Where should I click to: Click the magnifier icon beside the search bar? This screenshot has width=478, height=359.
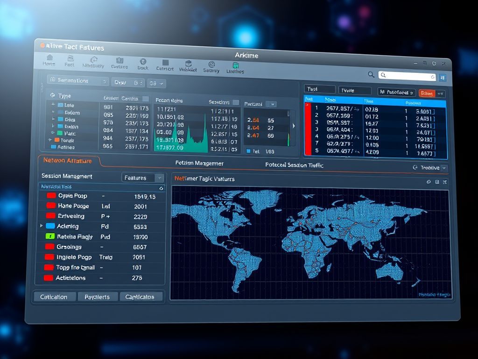tap(370, 74)
